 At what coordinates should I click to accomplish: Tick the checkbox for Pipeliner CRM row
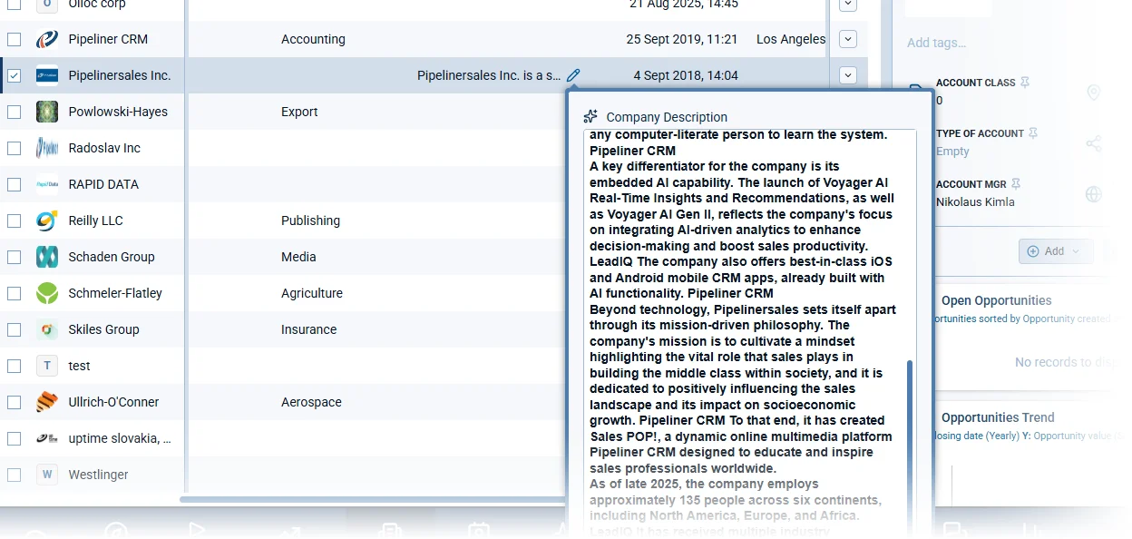click(15, 39)
